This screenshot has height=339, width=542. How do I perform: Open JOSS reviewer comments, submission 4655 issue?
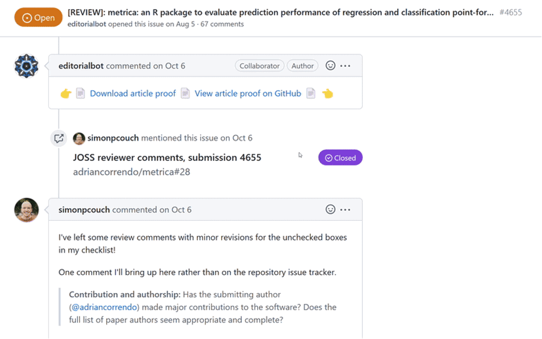pos(167,158)
